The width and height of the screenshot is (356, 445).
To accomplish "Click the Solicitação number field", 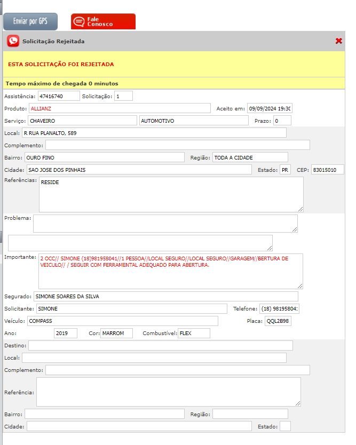I will click(123, 96).
